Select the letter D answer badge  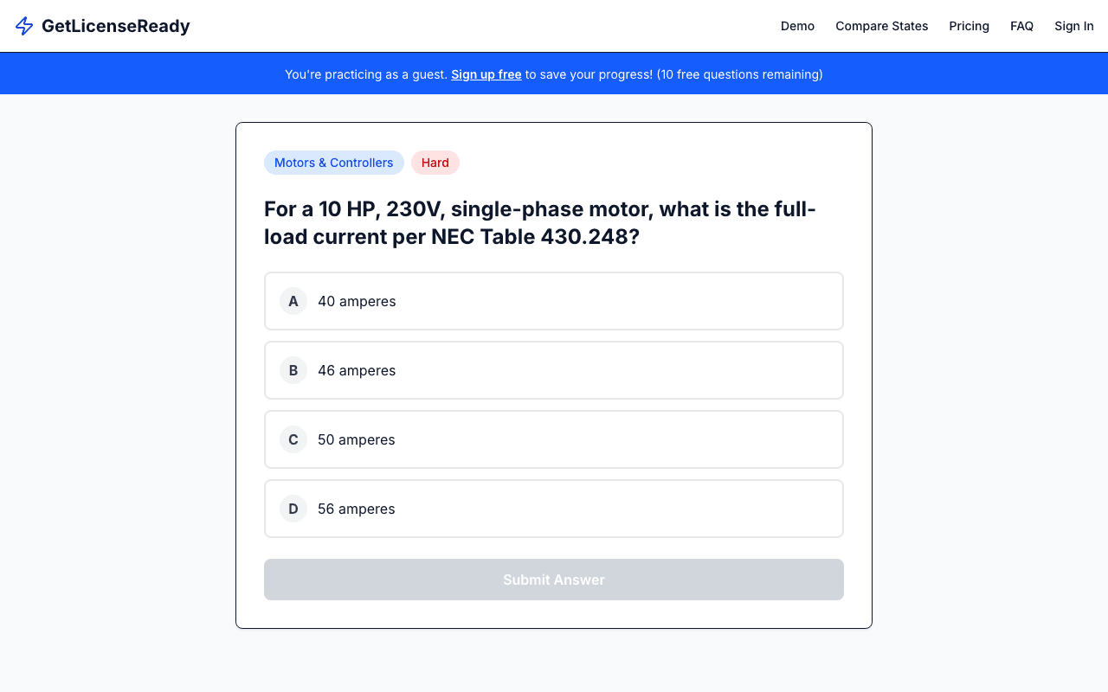tap(293, 509)
